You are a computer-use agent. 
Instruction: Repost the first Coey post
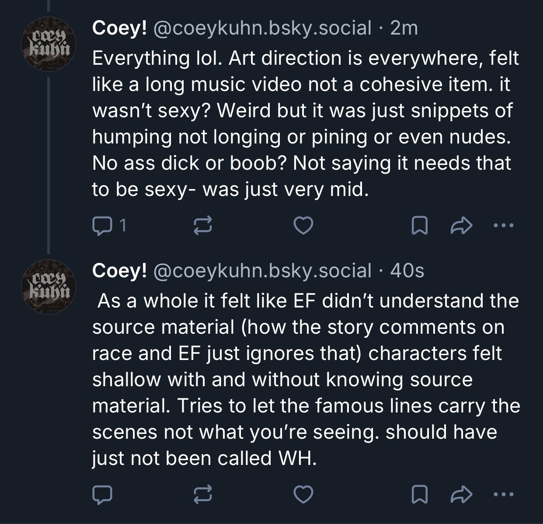(x=203, y=225)
